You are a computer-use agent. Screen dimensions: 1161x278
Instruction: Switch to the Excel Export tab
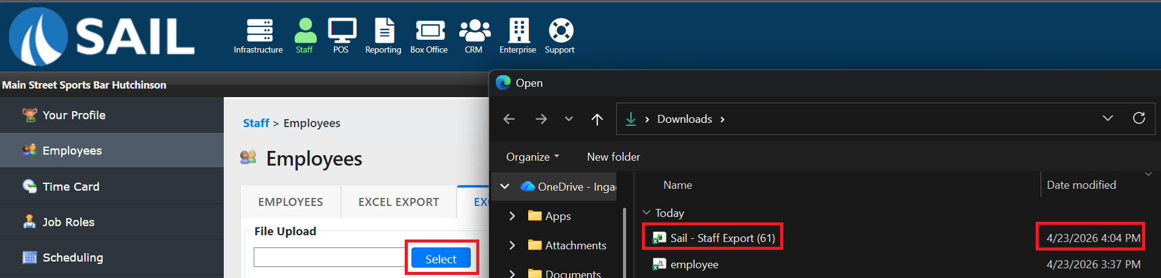point(398,202)
